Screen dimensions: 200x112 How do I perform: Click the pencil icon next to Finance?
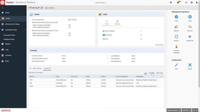38,8
